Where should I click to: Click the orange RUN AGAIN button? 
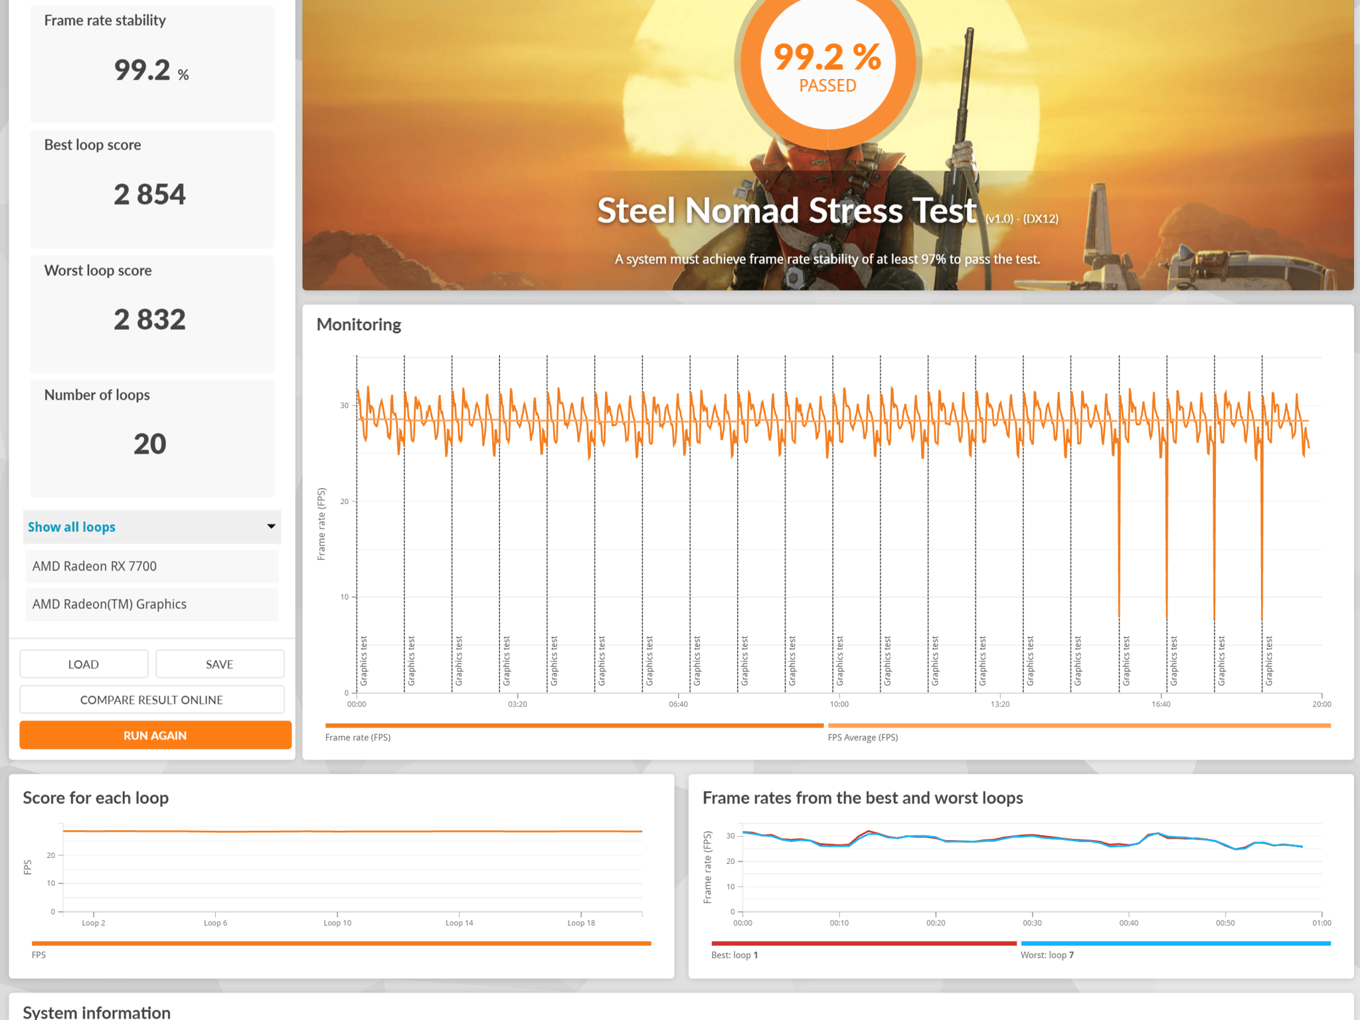coord(155,735)
